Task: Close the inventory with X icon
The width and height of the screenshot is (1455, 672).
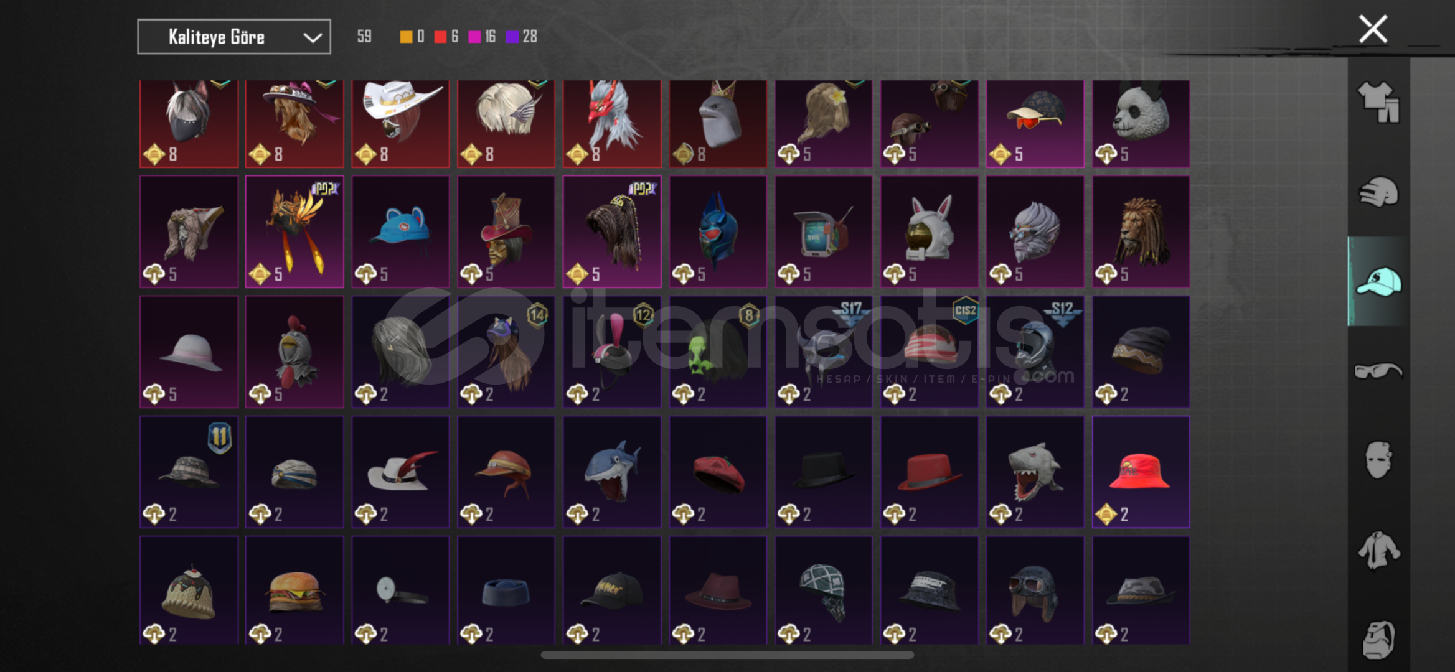Action: (x=1373, y=29)
